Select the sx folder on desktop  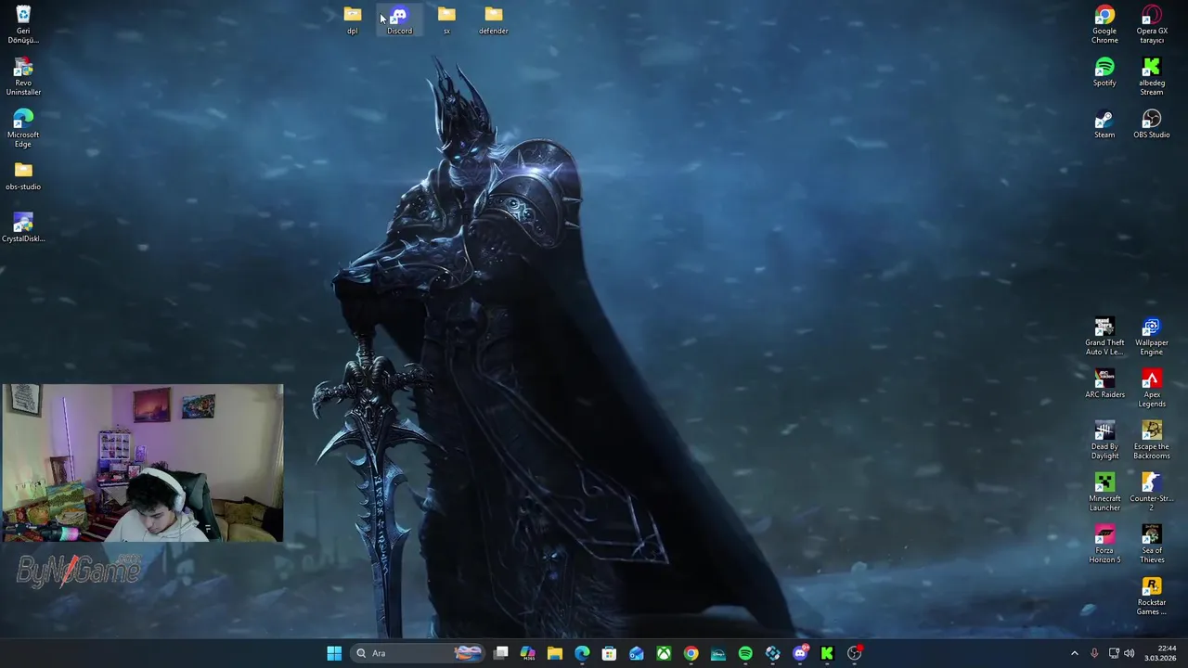pos(446,20)
